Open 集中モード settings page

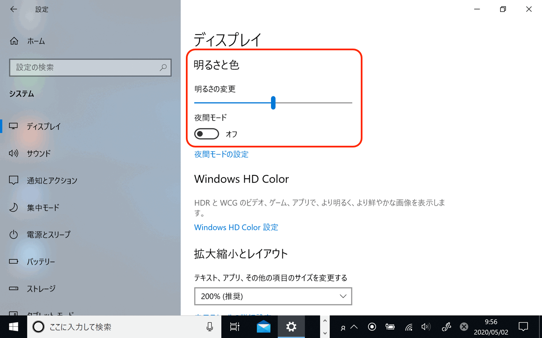(43, 207)
